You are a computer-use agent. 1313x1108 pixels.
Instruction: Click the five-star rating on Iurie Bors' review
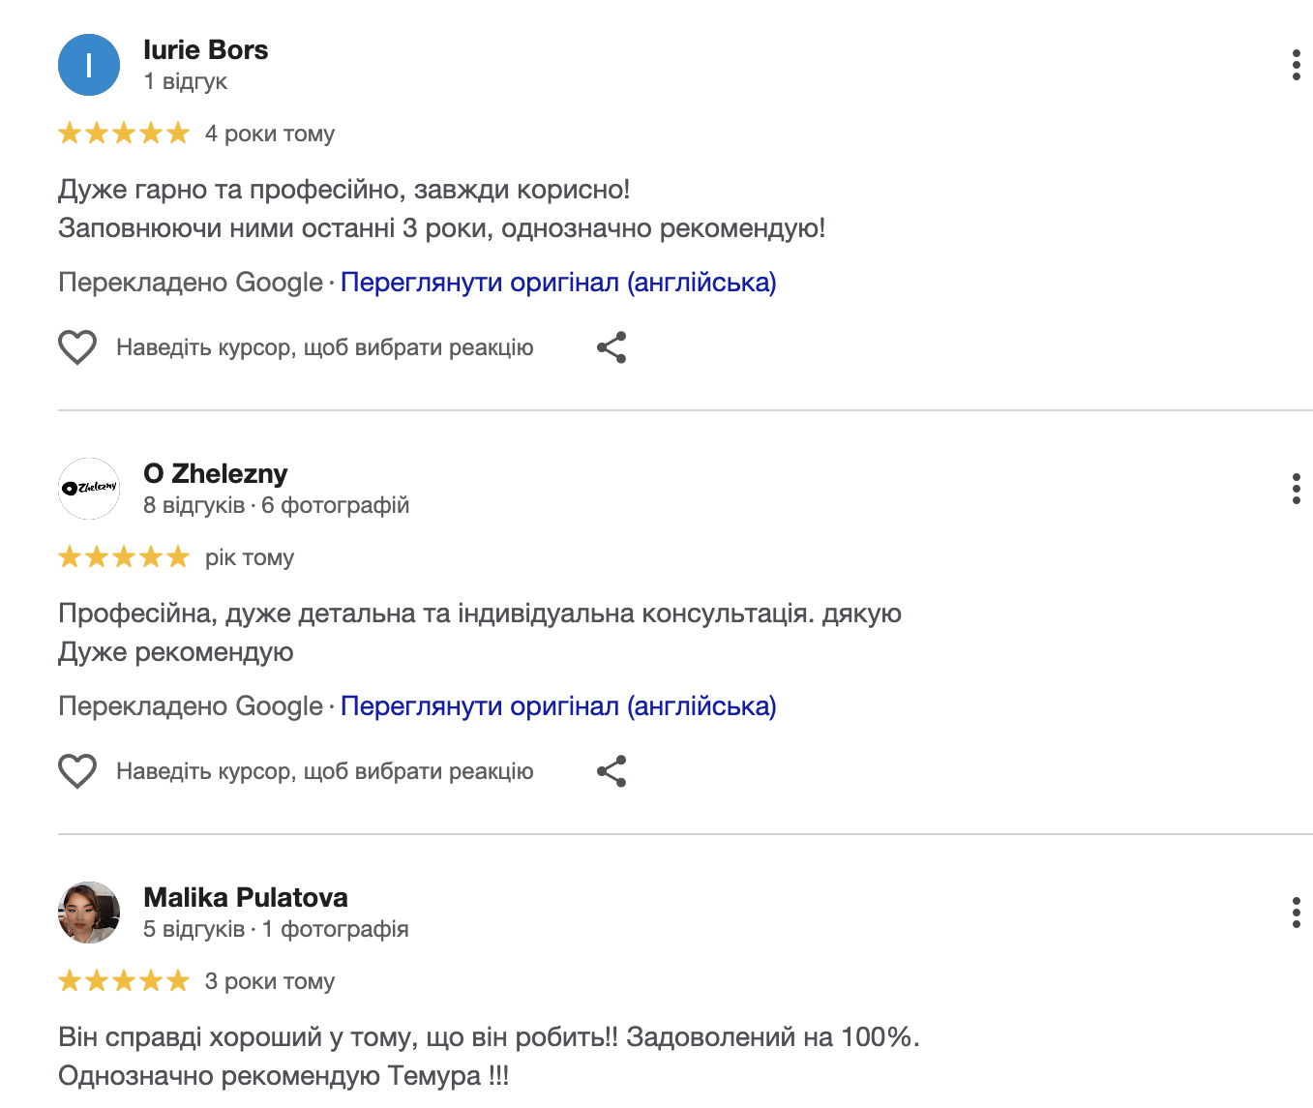124,134
